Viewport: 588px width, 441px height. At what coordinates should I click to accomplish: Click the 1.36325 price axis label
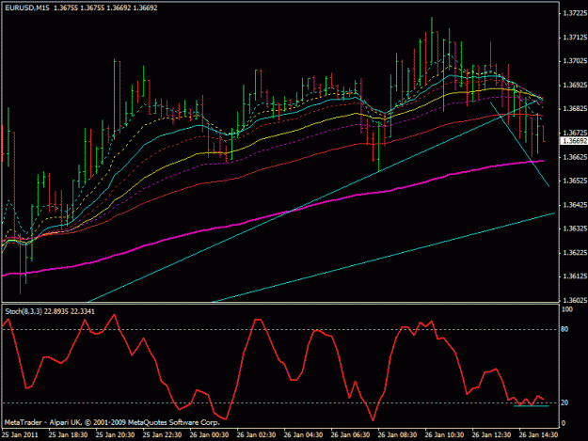pyautogui.click(x=575, y=228)
